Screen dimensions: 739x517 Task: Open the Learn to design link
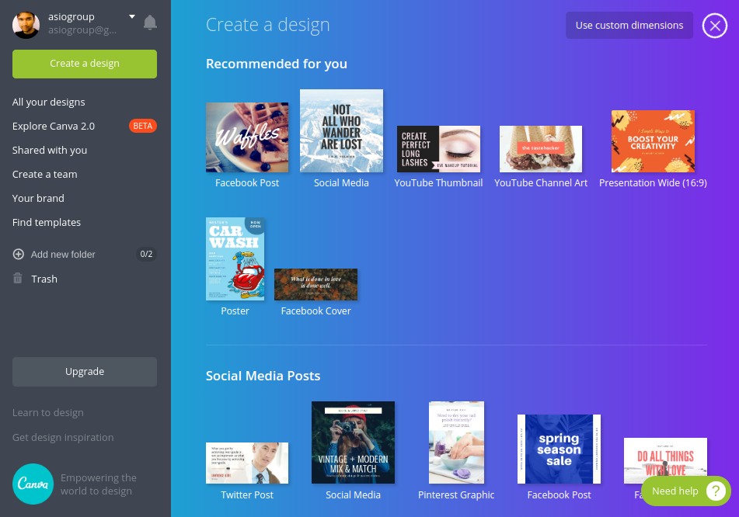pyautogui.click(x=48, y=412)
